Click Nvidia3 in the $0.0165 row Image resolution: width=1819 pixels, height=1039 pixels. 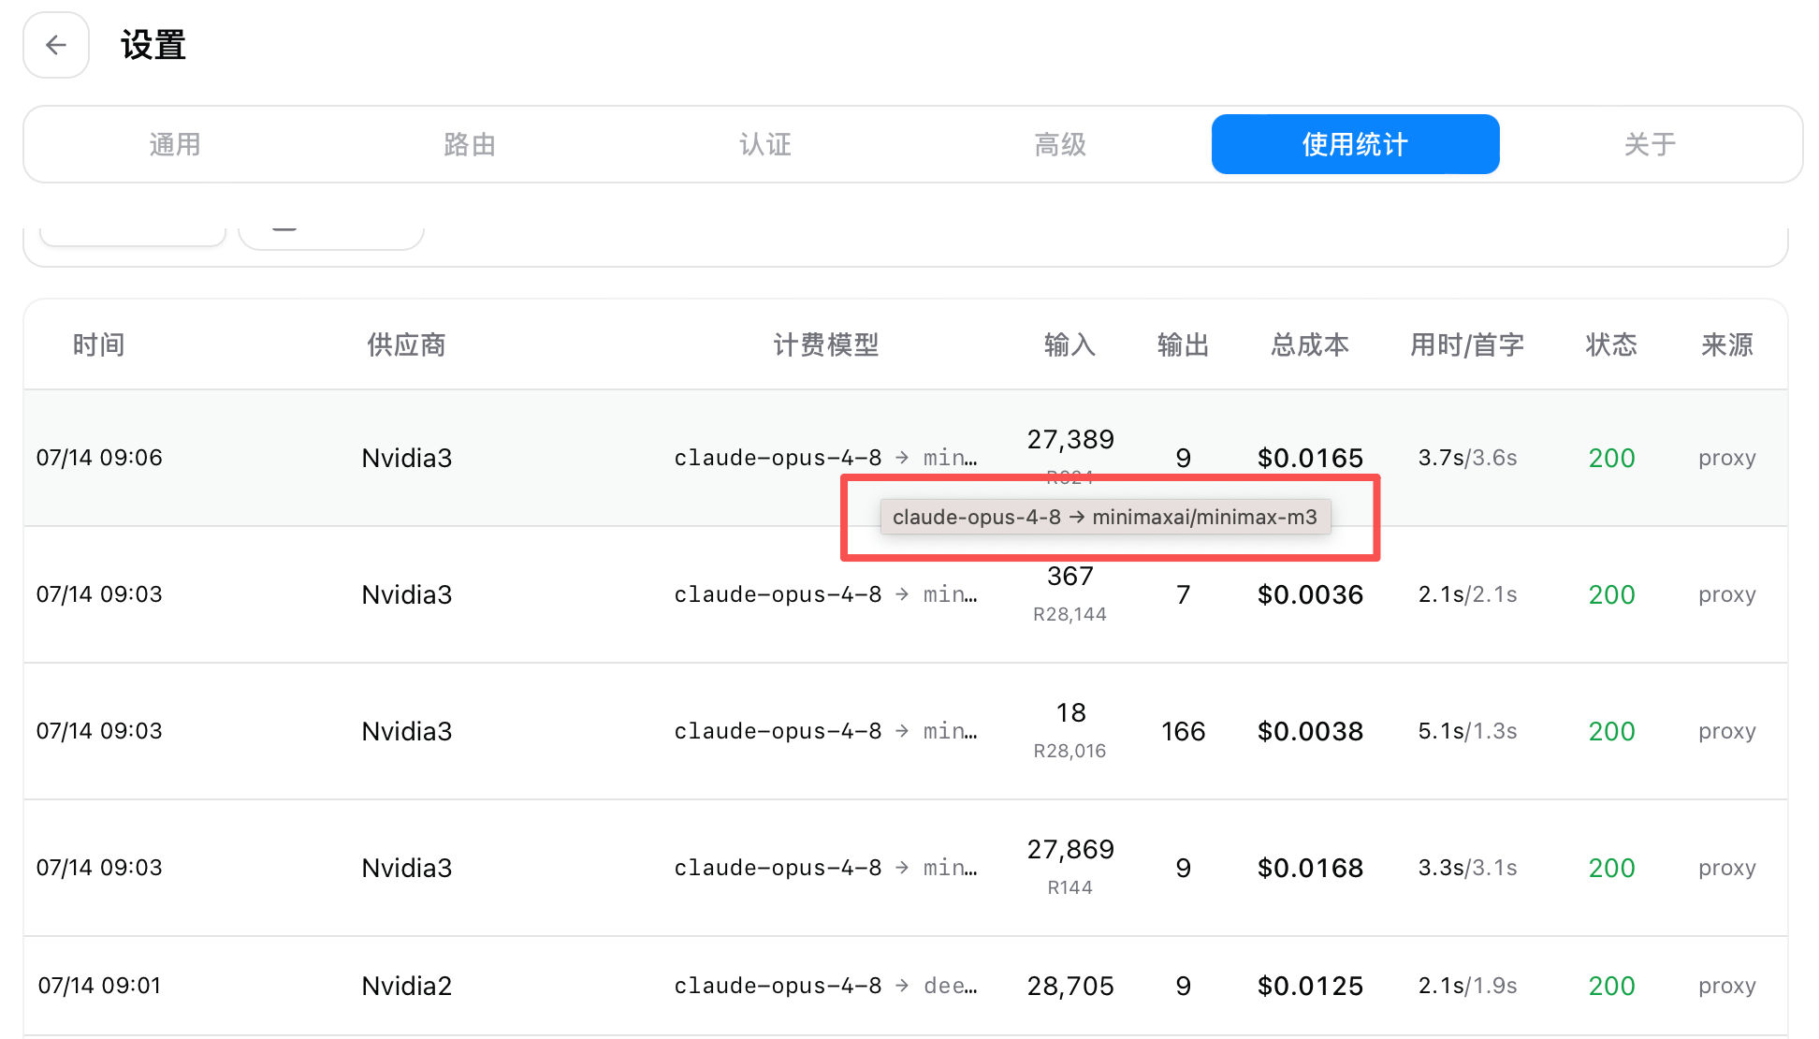[x=407, y=458]
